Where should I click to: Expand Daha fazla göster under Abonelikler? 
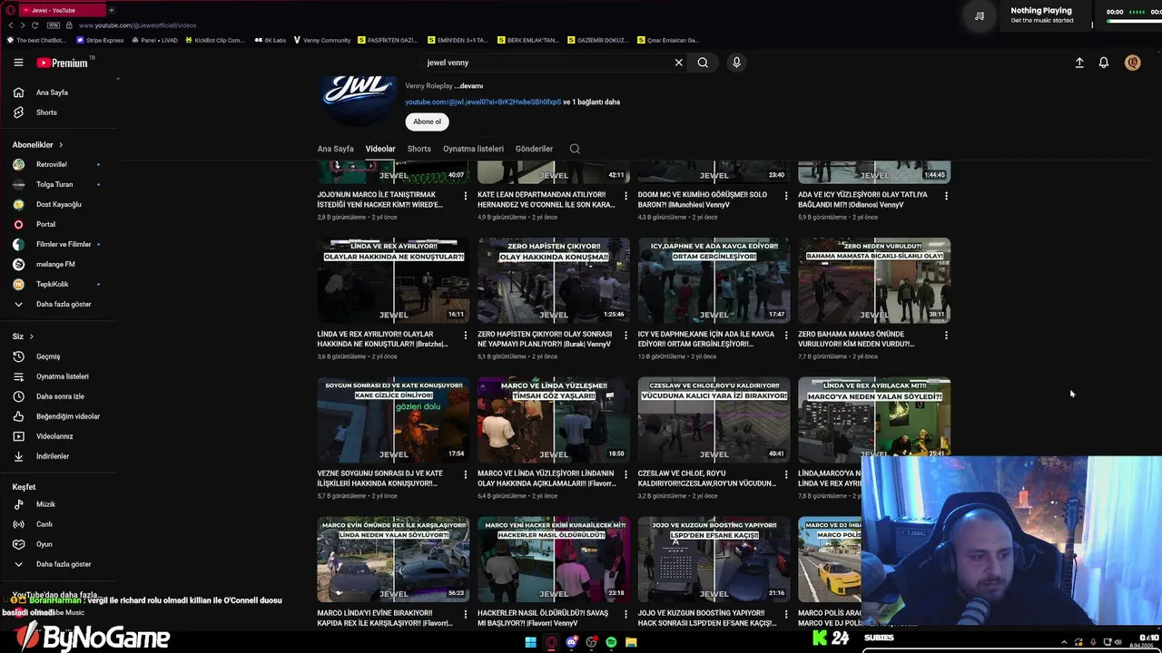tap(60, 304)
